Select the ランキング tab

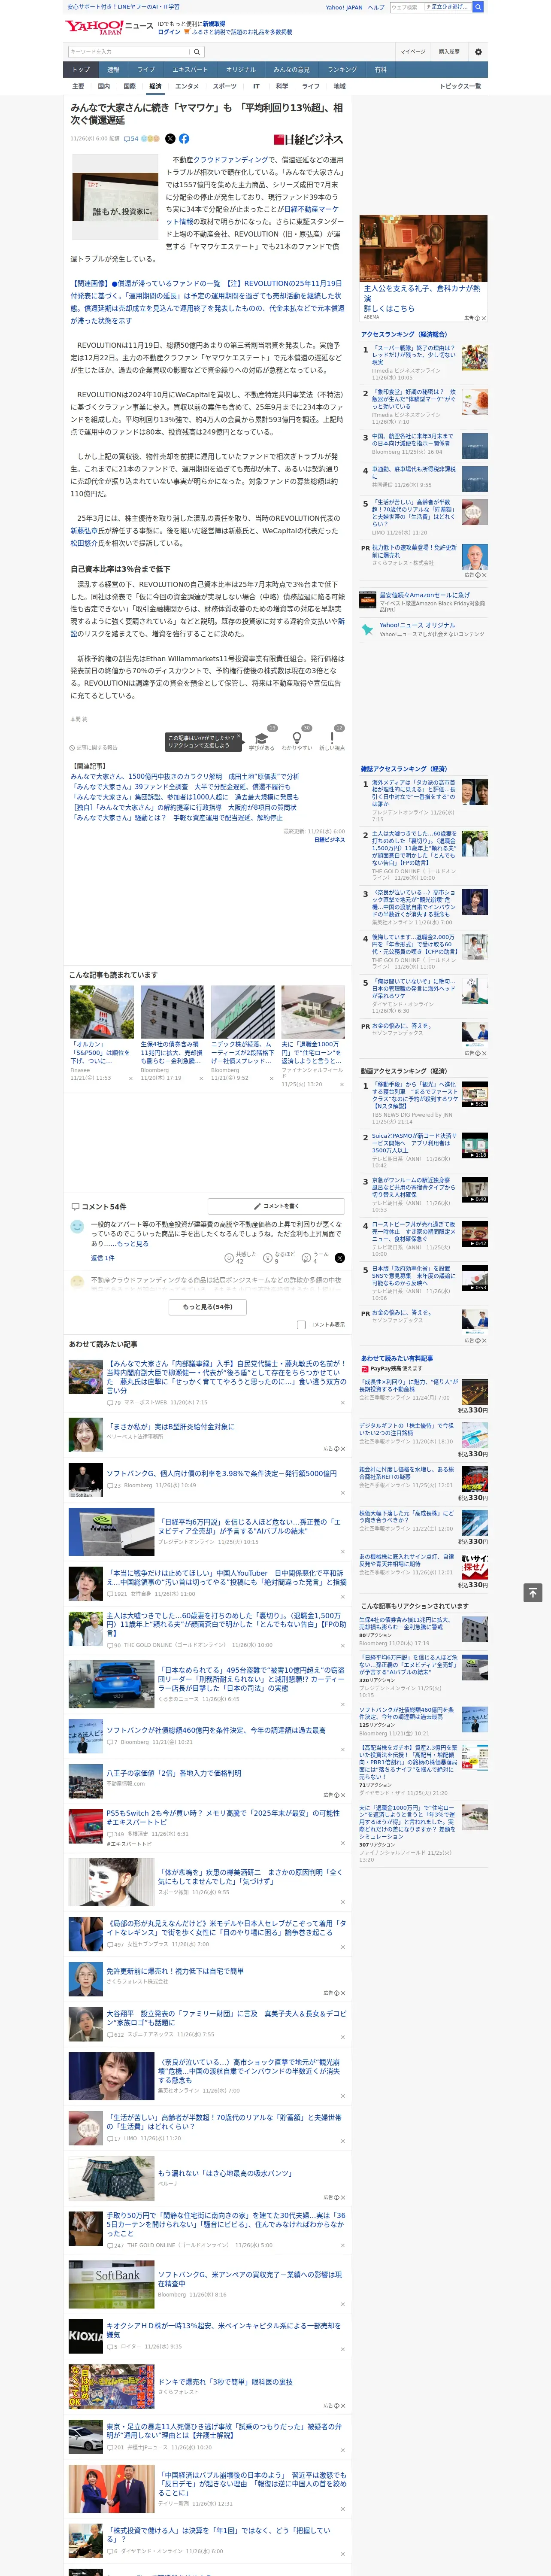coord(342,70)
